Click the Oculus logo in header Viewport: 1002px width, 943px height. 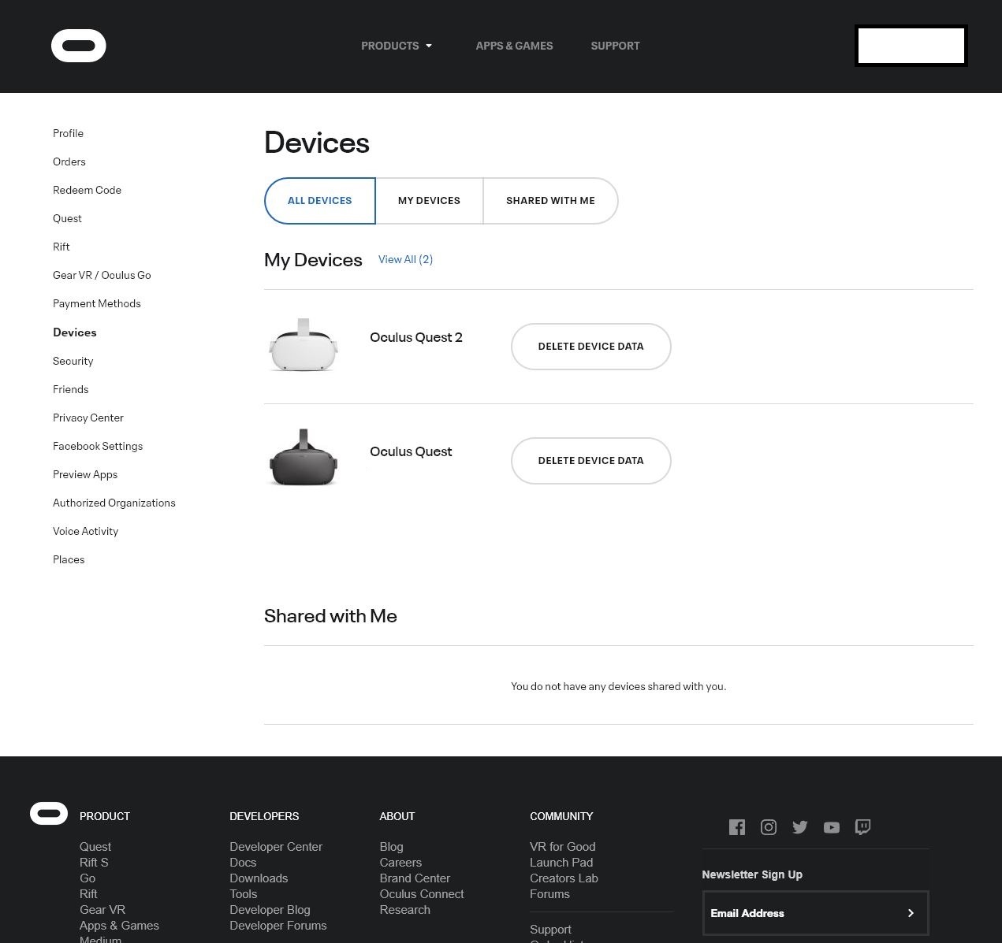(79, 46)
